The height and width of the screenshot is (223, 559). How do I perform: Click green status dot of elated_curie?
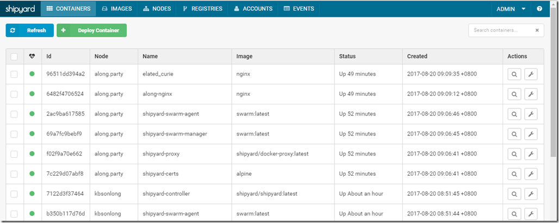tap(32, 74)
